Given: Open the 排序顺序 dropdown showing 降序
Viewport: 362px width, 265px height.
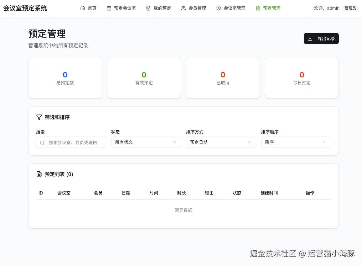Looking at the screenshot, I should click(x=296, y=142).
